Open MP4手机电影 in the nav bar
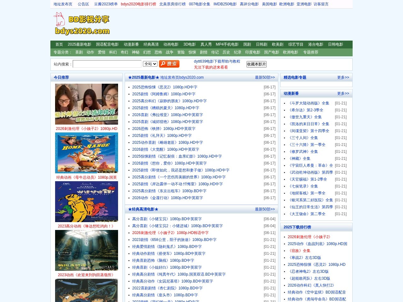Image resolution: width=403 pixels, height=302 pixels. point(227,44)
